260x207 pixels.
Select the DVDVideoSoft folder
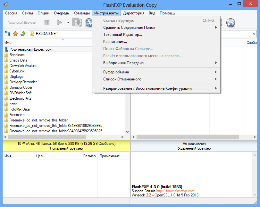pyautogui.click(x=18, y=93)
